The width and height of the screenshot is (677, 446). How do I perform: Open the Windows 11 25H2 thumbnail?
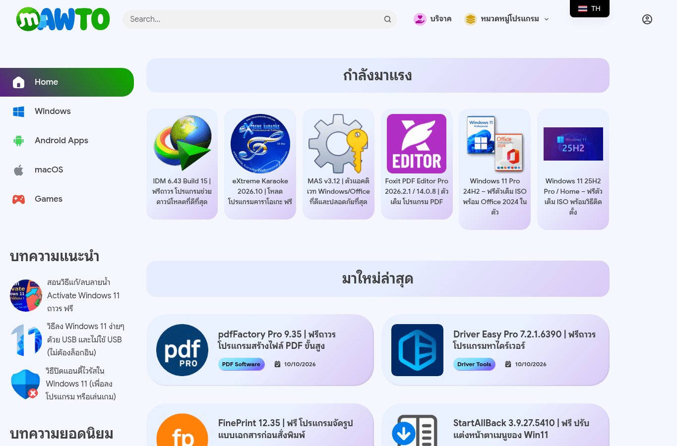tap(573, 144)
